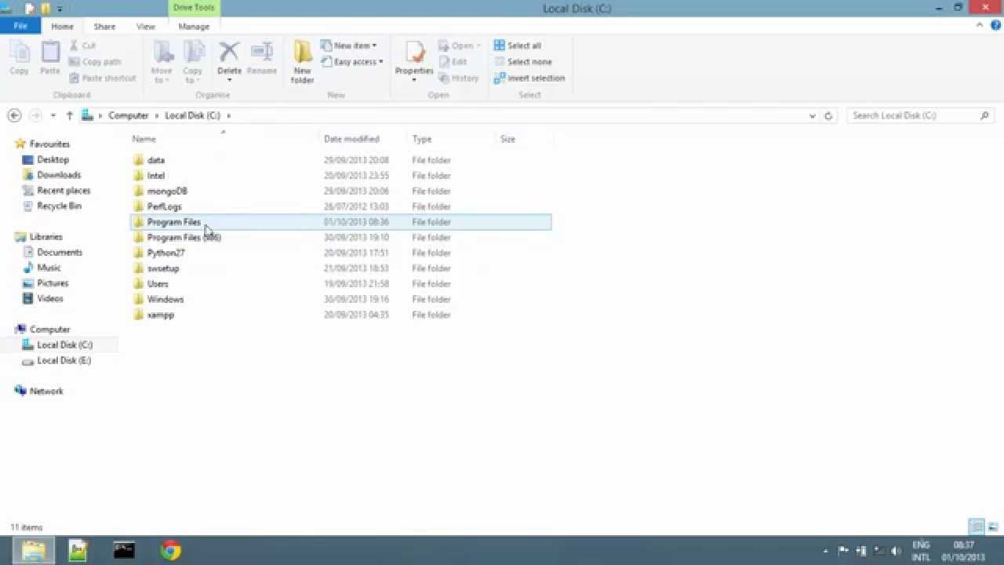Open the New item dropdown

[348, 46]
